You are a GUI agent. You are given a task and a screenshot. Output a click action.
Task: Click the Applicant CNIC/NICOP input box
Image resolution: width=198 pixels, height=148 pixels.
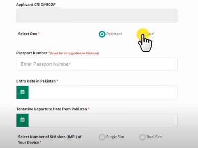click(97, 15)
